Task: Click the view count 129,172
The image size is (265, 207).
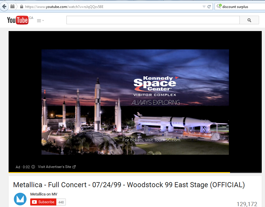Action: (247, 204)
